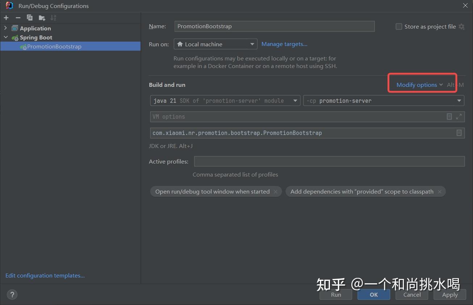473x305 pixels.
Task: Open the java 21 SDK dropdown
Action: coord(296,101)
